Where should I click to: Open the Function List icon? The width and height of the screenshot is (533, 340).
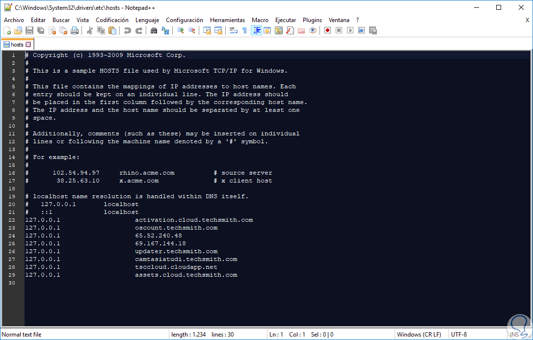point(290,30)
